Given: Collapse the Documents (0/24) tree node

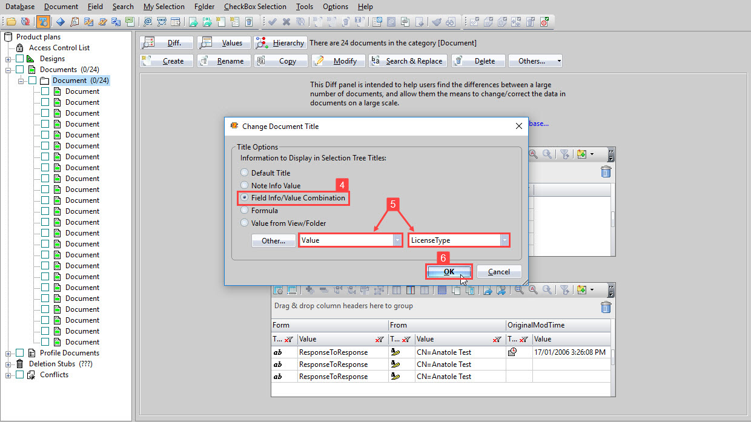Looking at the screenshot, I should click(x=8, y=70).
